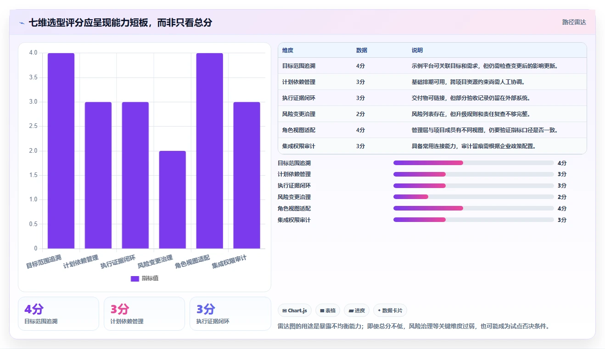Viewport: 605px width, 349px height.
Task: Open the 4分 目标范围追溯 data card
Action: pyautogui.click(x=58, y=314)
